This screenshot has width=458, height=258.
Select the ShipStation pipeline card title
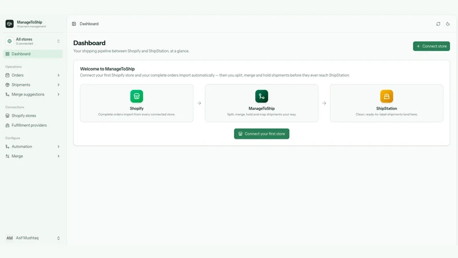pos(386,108)
